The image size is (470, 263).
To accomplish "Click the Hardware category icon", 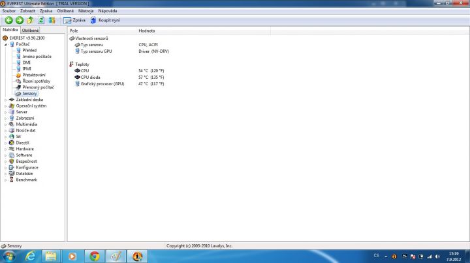I will [x=12, y=149].
